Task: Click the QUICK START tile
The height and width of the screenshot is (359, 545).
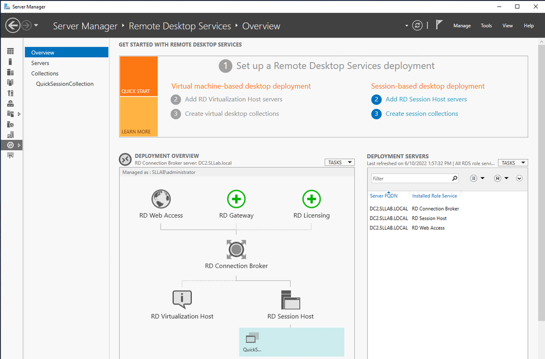Action: coord(138,76)
